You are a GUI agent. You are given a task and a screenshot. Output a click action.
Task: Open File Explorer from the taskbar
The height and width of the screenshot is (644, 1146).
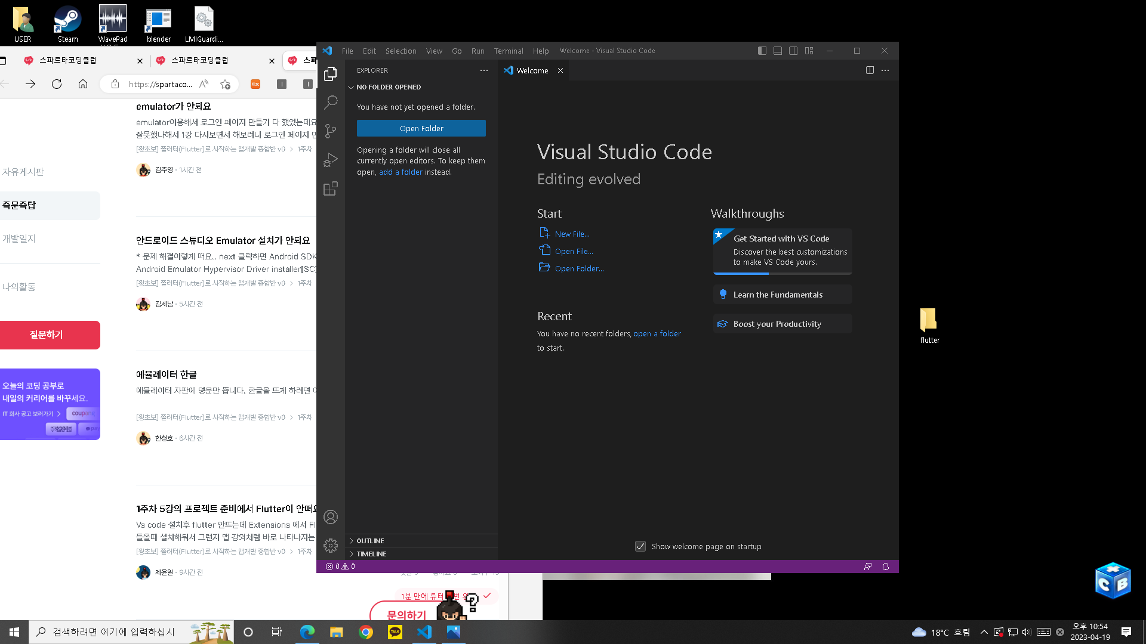coord(337,632)
